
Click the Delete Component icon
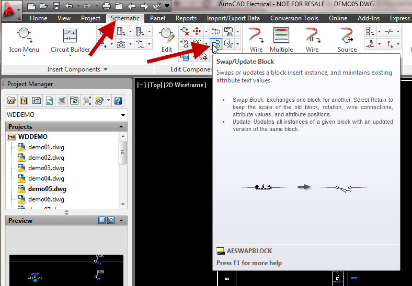tap(185, 31)
